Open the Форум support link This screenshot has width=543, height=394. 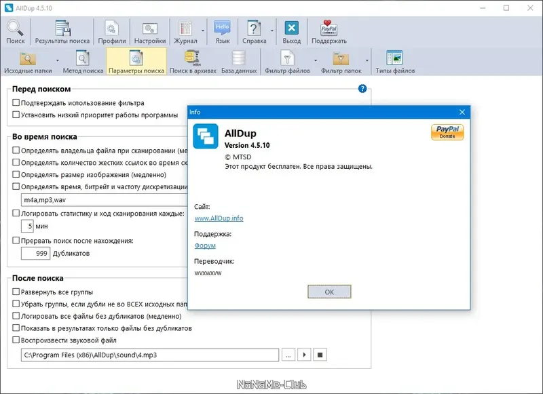(205, 245)
